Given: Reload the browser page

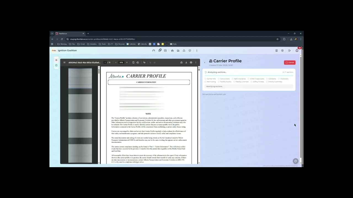Looking at the screenshot, I should [62, 39].
